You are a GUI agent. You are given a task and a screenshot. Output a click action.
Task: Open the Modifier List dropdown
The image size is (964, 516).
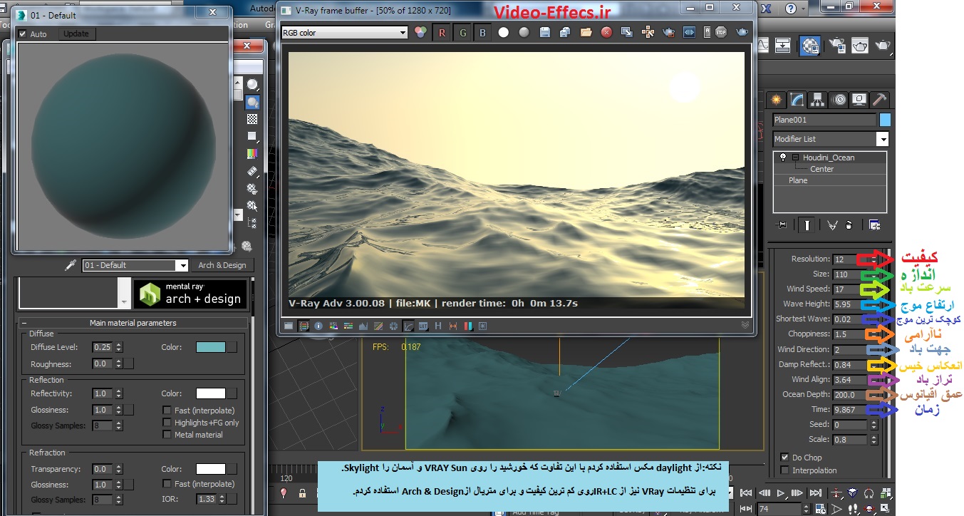[x=883, y=139]
